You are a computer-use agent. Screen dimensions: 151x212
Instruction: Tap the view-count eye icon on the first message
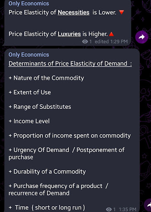click(x=85, y=41)
